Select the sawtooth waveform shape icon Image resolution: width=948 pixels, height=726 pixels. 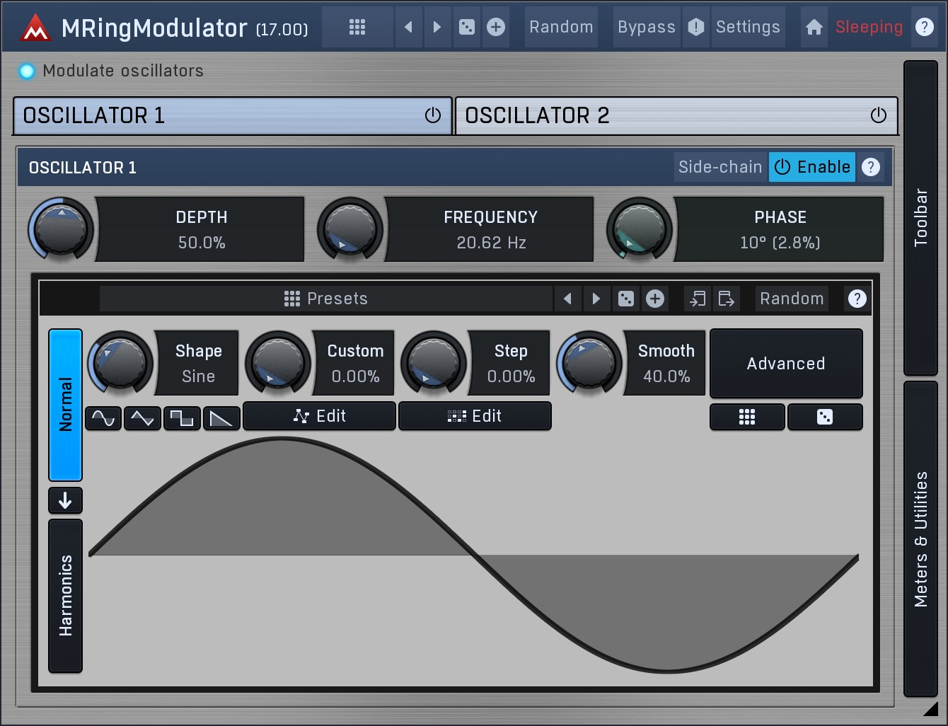pos(221,418)
